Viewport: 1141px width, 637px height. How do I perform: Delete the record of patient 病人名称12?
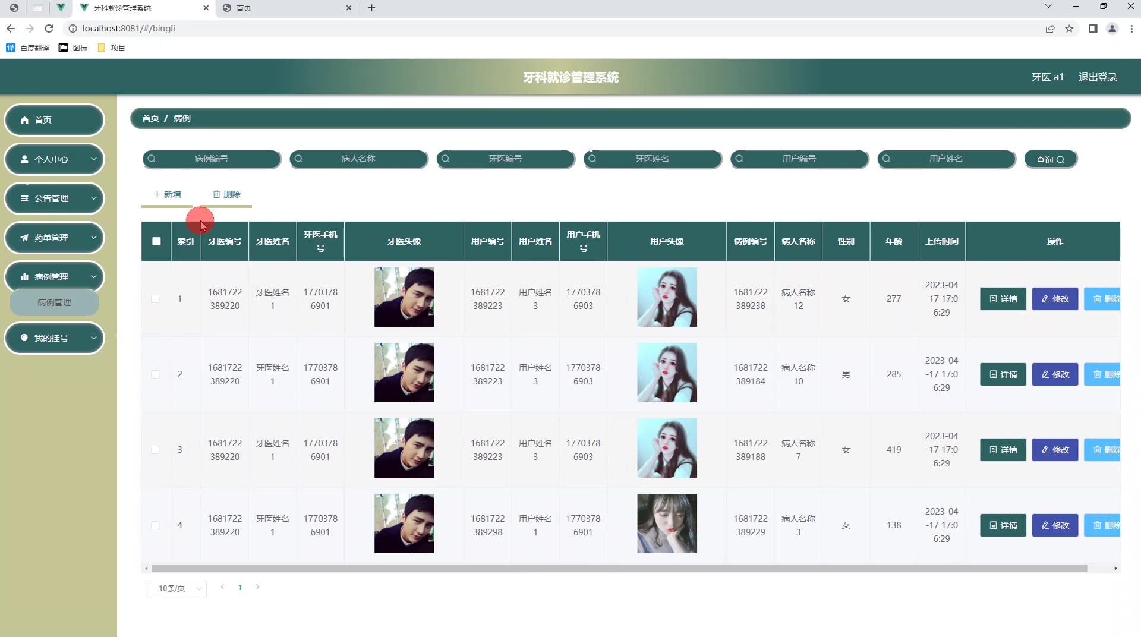(x=1102, y=299)
